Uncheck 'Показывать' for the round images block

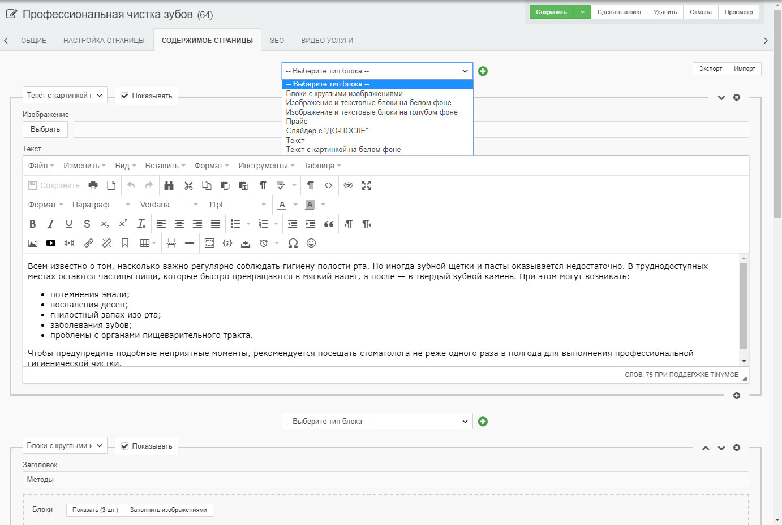[x=125, y=446]
